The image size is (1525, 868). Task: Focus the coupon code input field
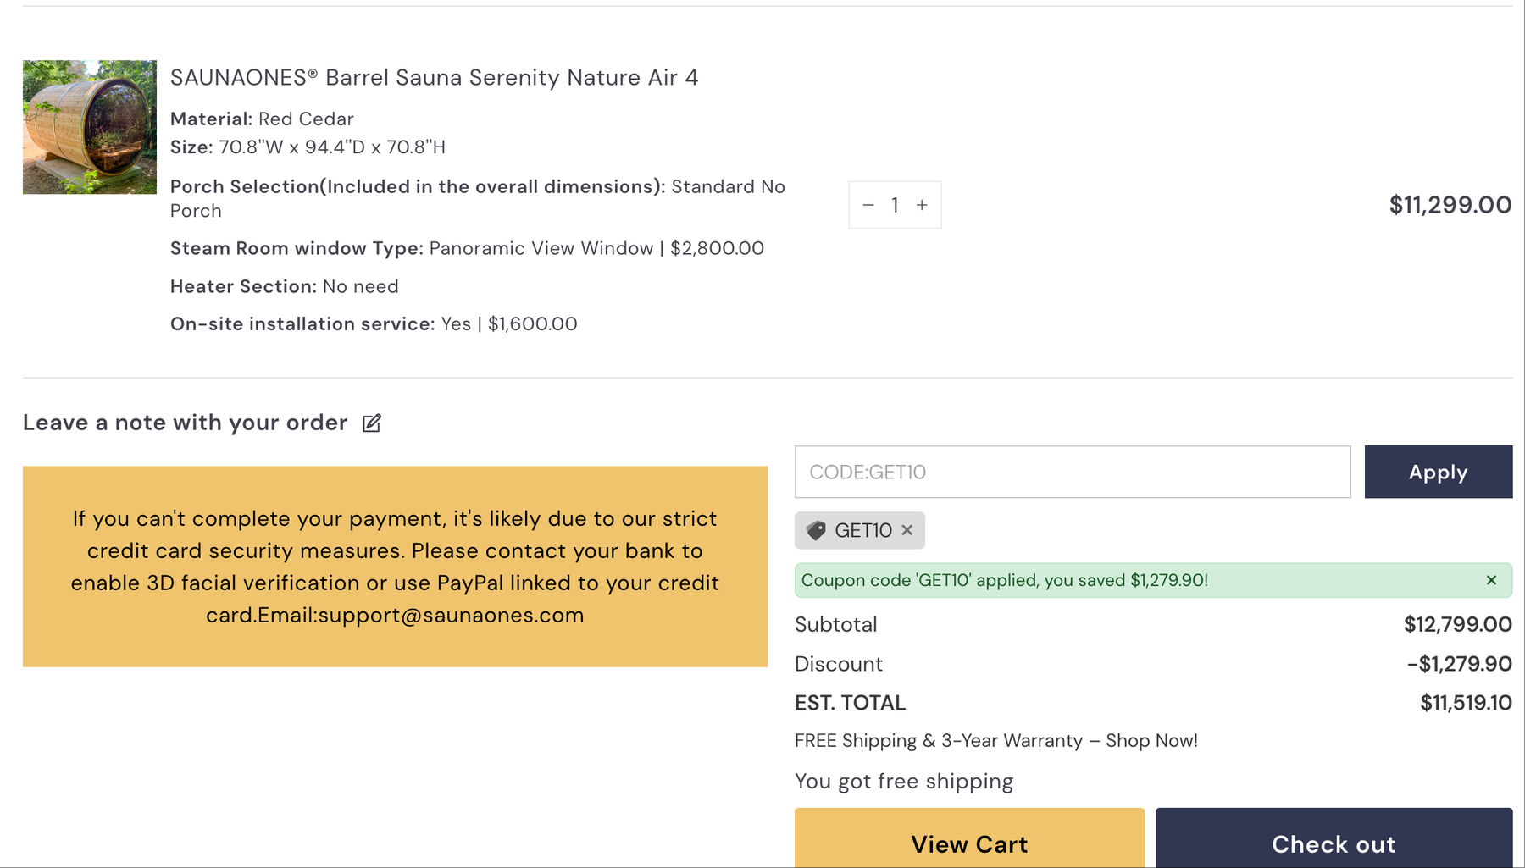pyautogui.click(x=1073, y=472)
